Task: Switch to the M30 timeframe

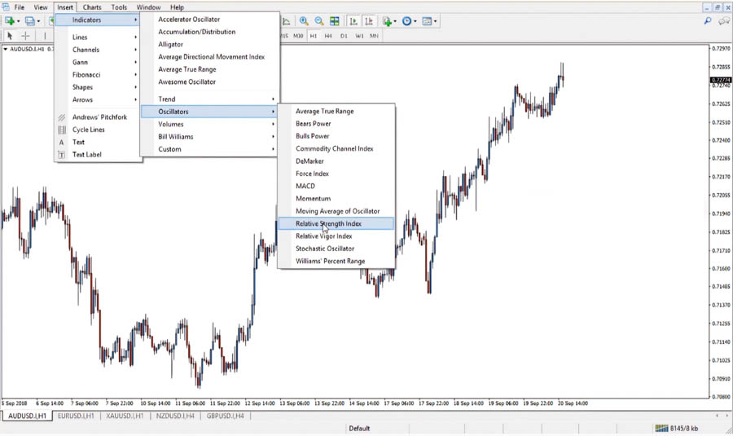Action: pos(298,36)
